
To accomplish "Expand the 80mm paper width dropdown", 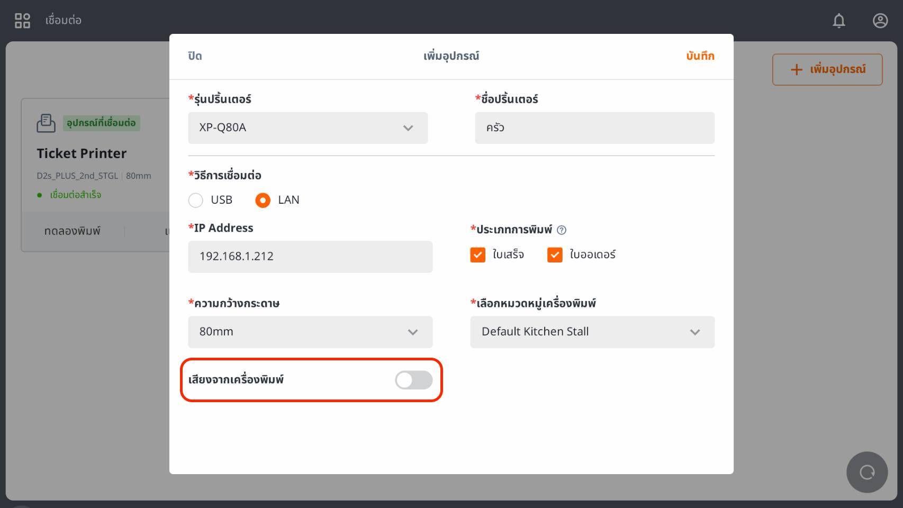I will pyautogui.click(x=310, y=332).
